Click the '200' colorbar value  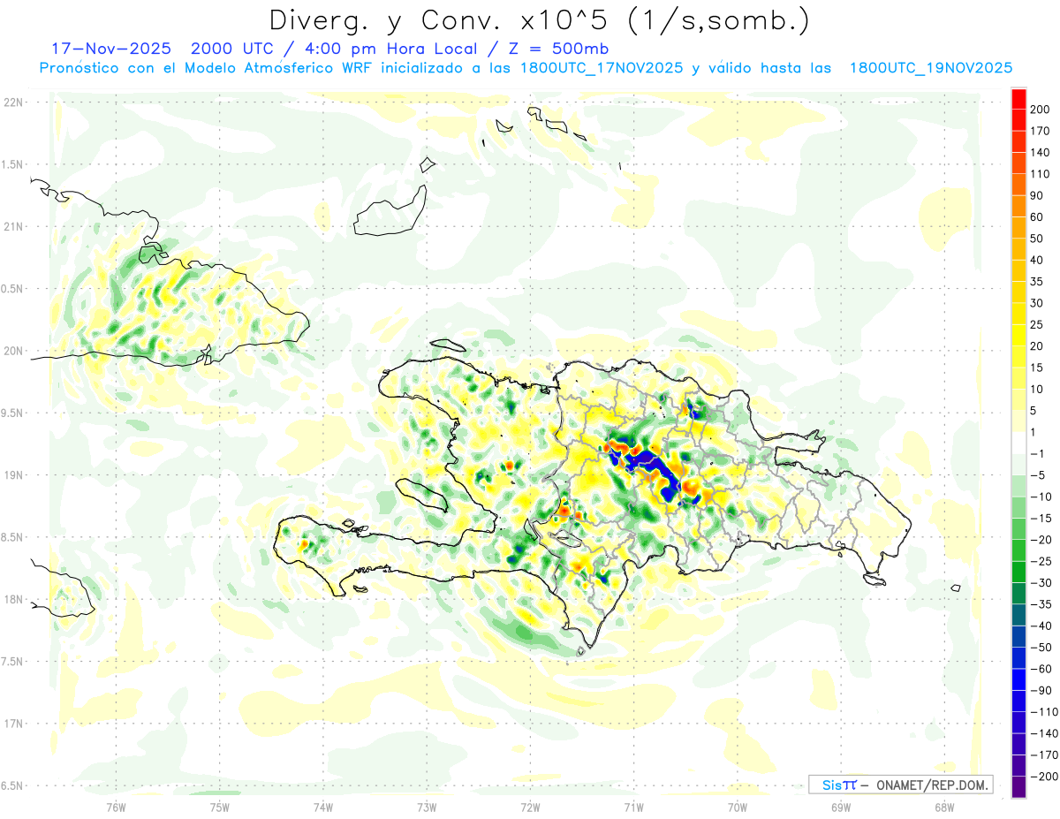(x=1040, y=110)
